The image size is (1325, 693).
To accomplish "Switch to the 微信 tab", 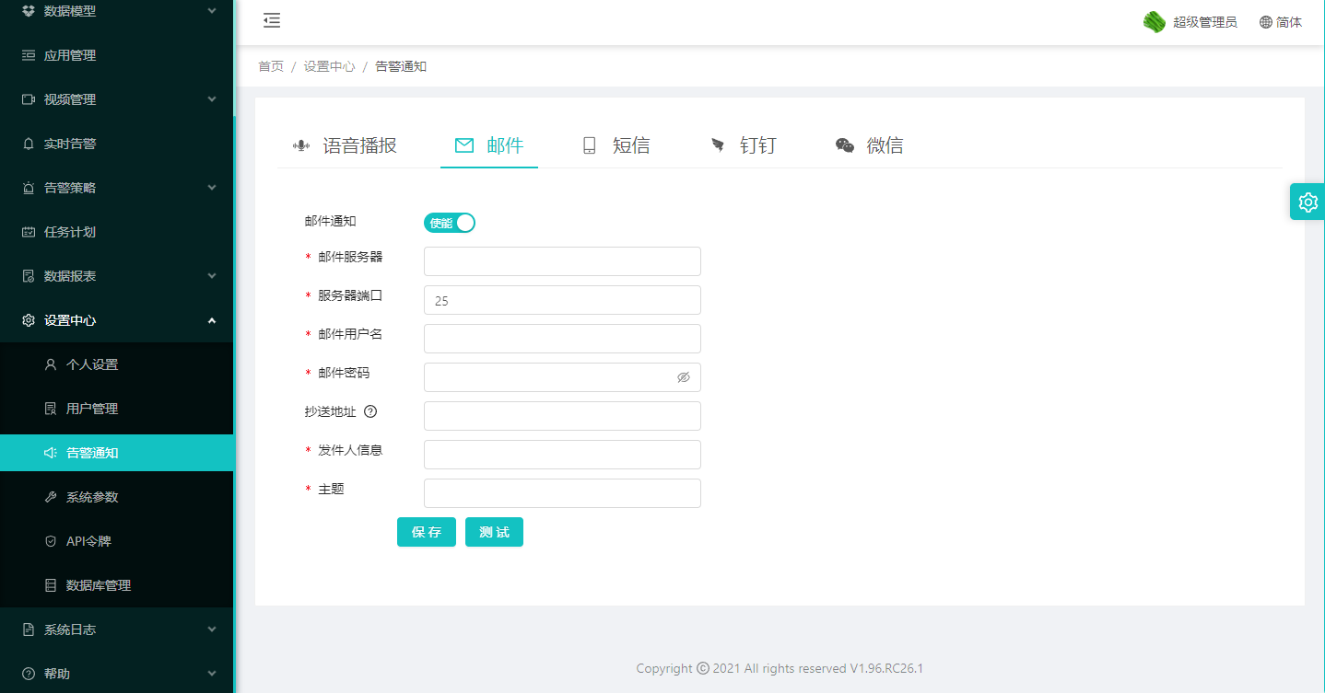I will click(869, 145).
